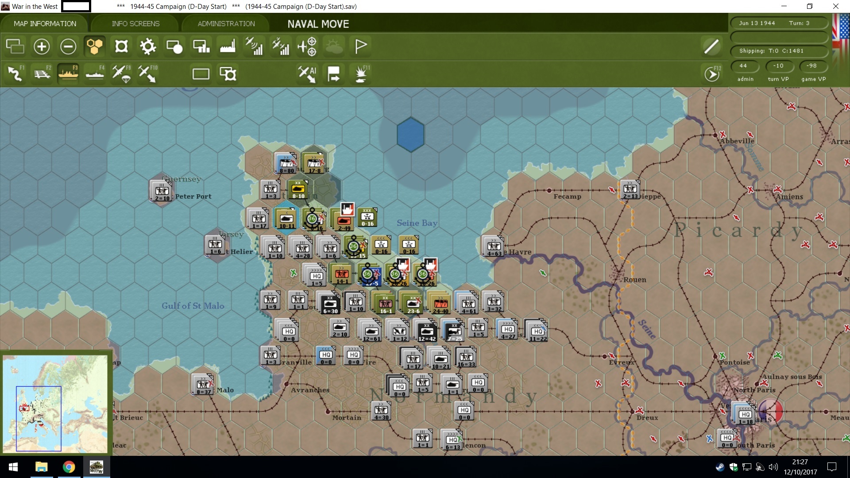Click the empty rectangle toolbar icon

201,73
